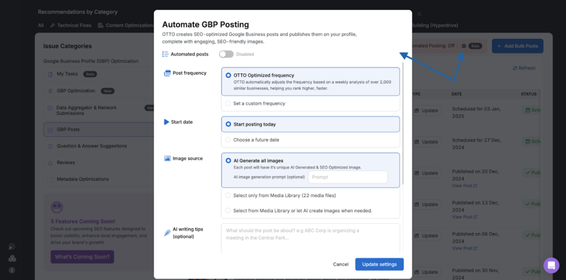This screenshot has width=566, height=280.
Task: Click the dollar coin icon in left sidebar
Action: click(x=12, y=270)
